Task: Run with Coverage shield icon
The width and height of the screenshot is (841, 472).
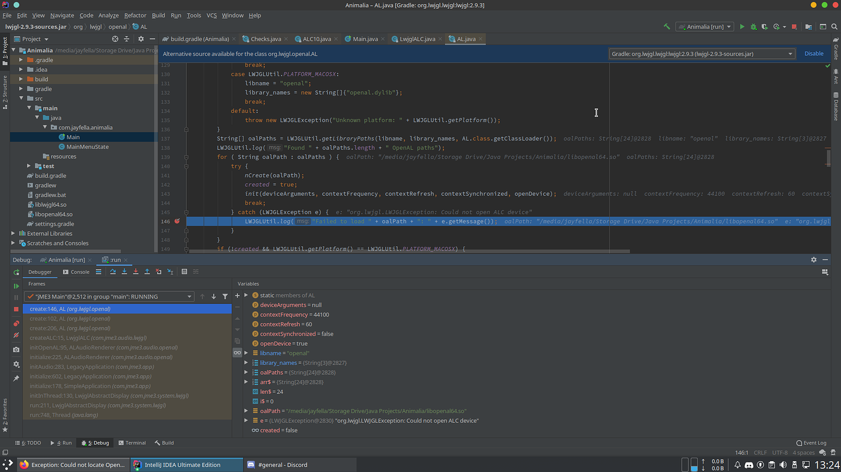Action: 765,26
